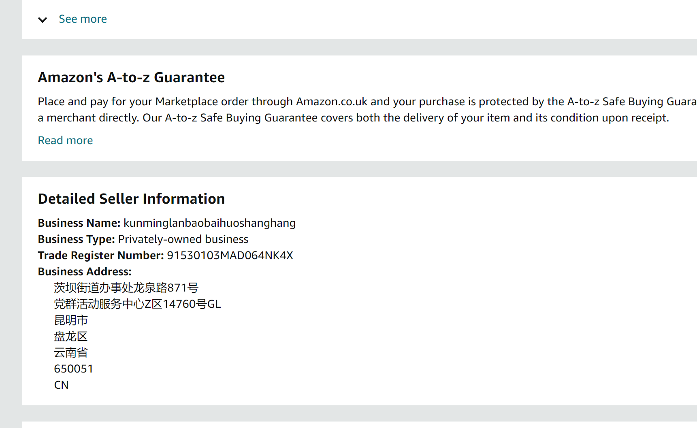
Task: Click the seller name kunminglanbaobaihuoshanghang
Action: [x=209, y=223]
